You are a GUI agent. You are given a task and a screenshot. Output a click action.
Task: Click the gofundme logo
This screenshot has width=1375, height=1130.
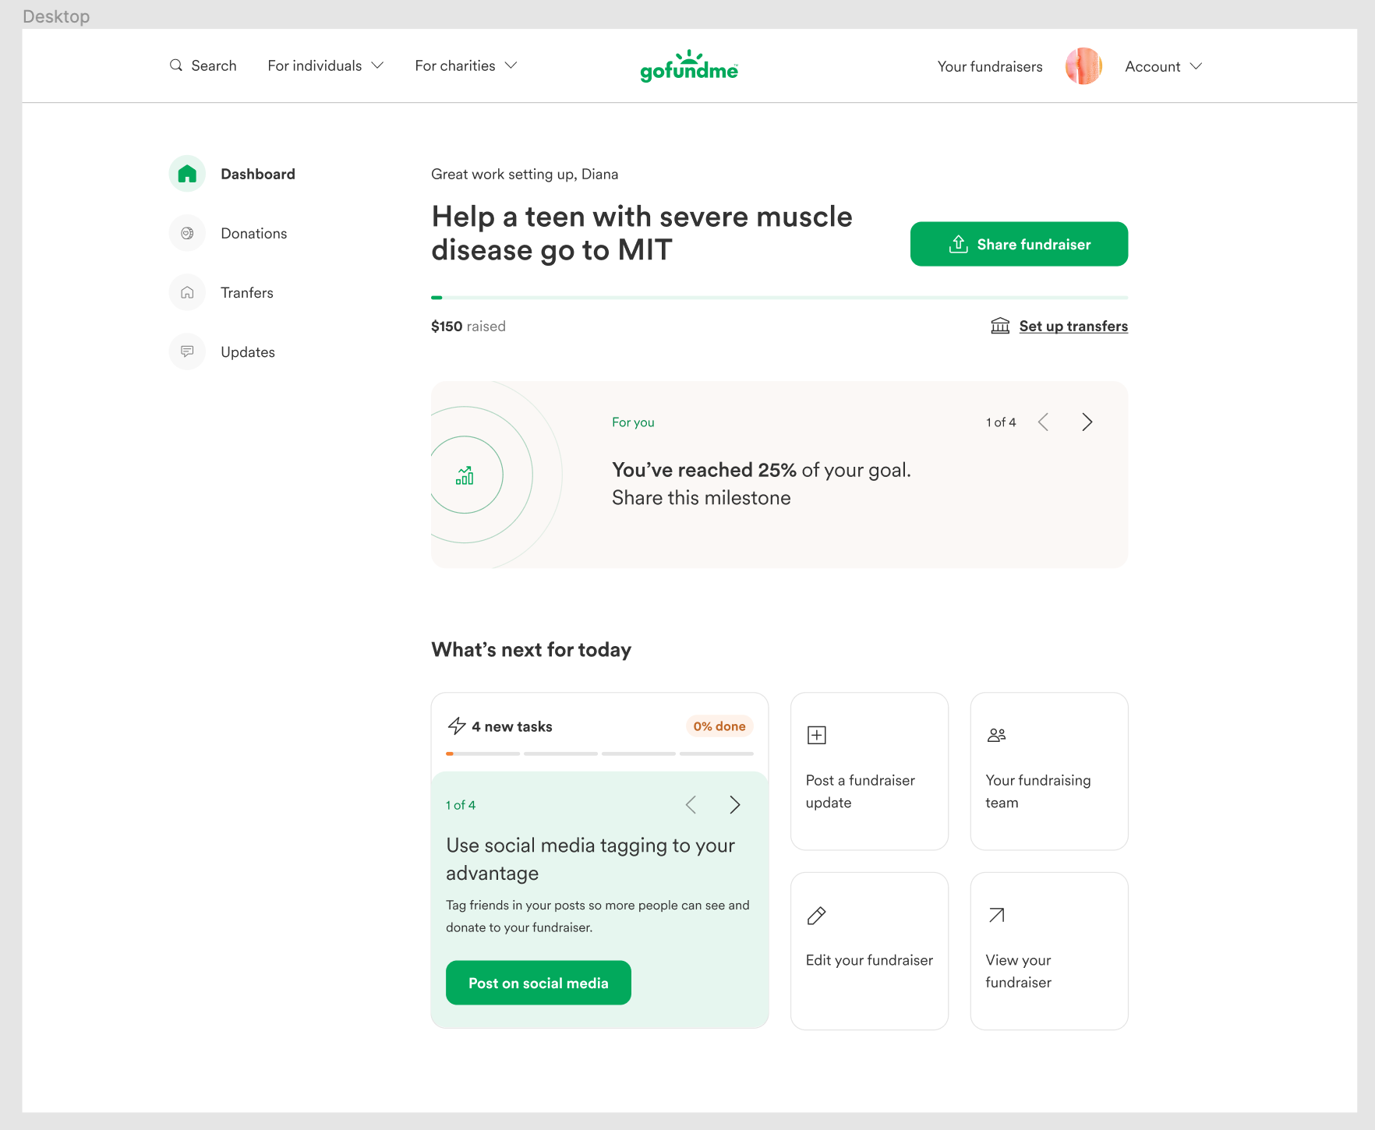pos(689,66)
